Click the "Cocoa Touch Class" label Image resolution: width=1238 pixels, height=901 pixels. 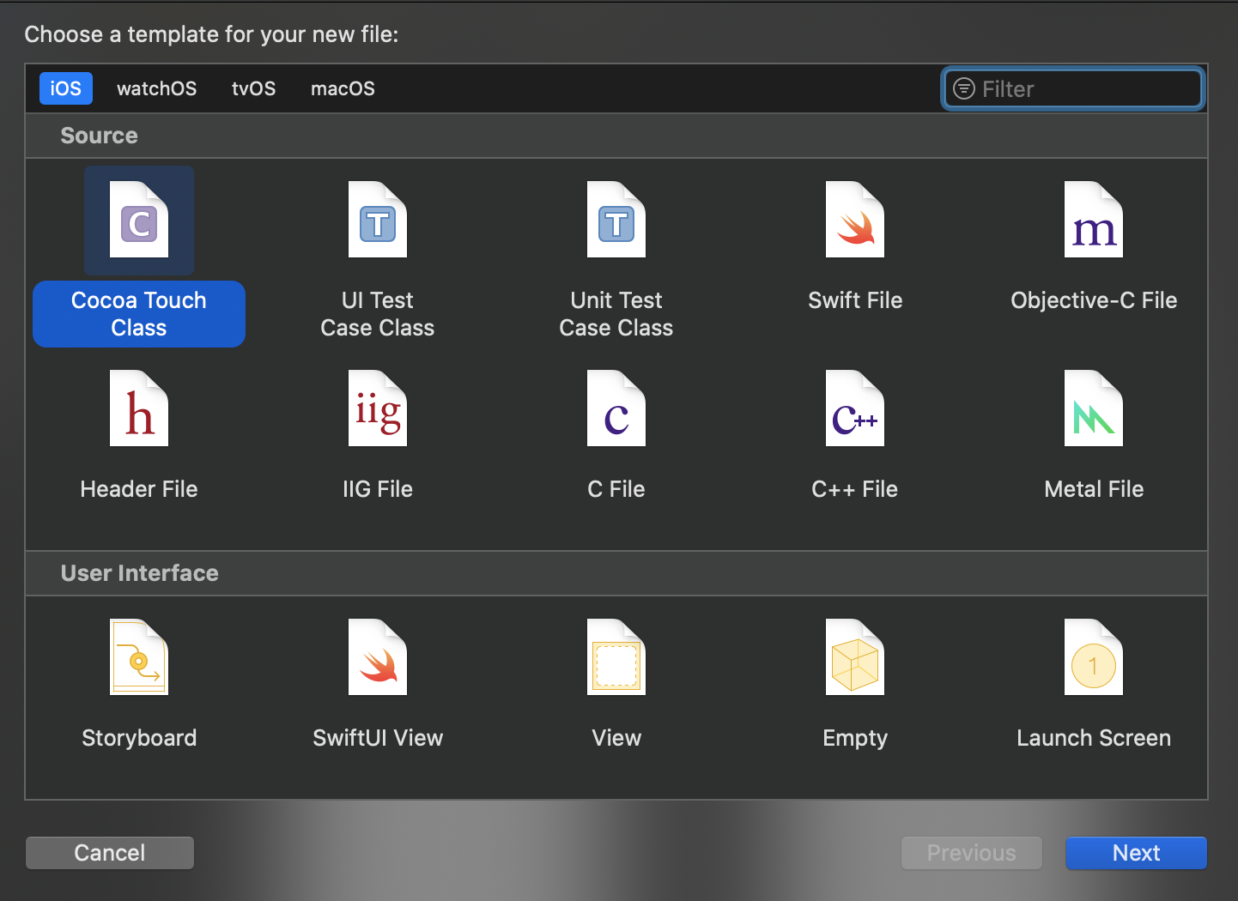click(x=139, y=314)
